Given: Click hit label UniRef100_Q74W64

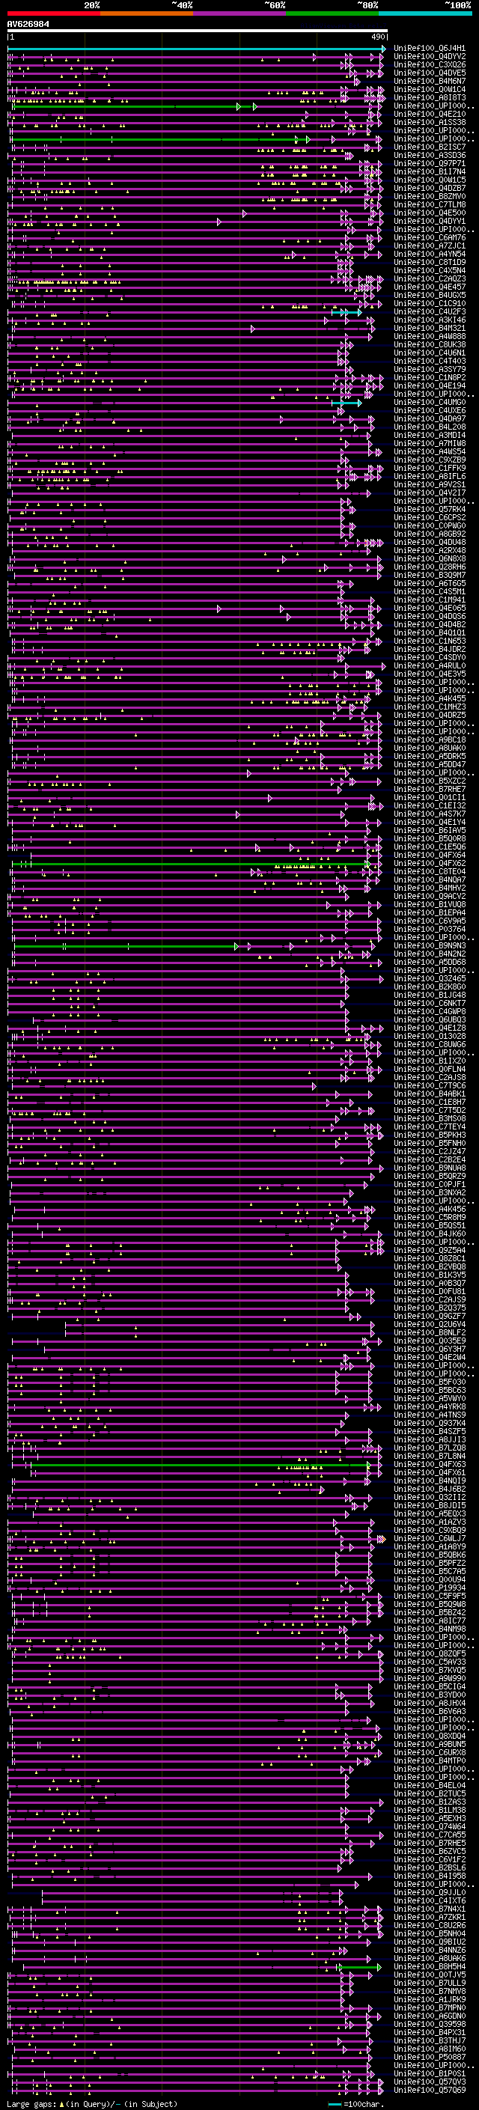Looking at the screenshot, I should click(429, 1826).
